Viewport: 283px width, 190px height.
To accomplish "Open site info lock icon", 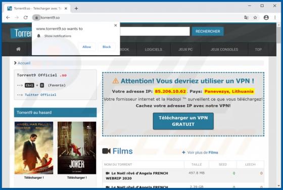I will pos(36,18).
